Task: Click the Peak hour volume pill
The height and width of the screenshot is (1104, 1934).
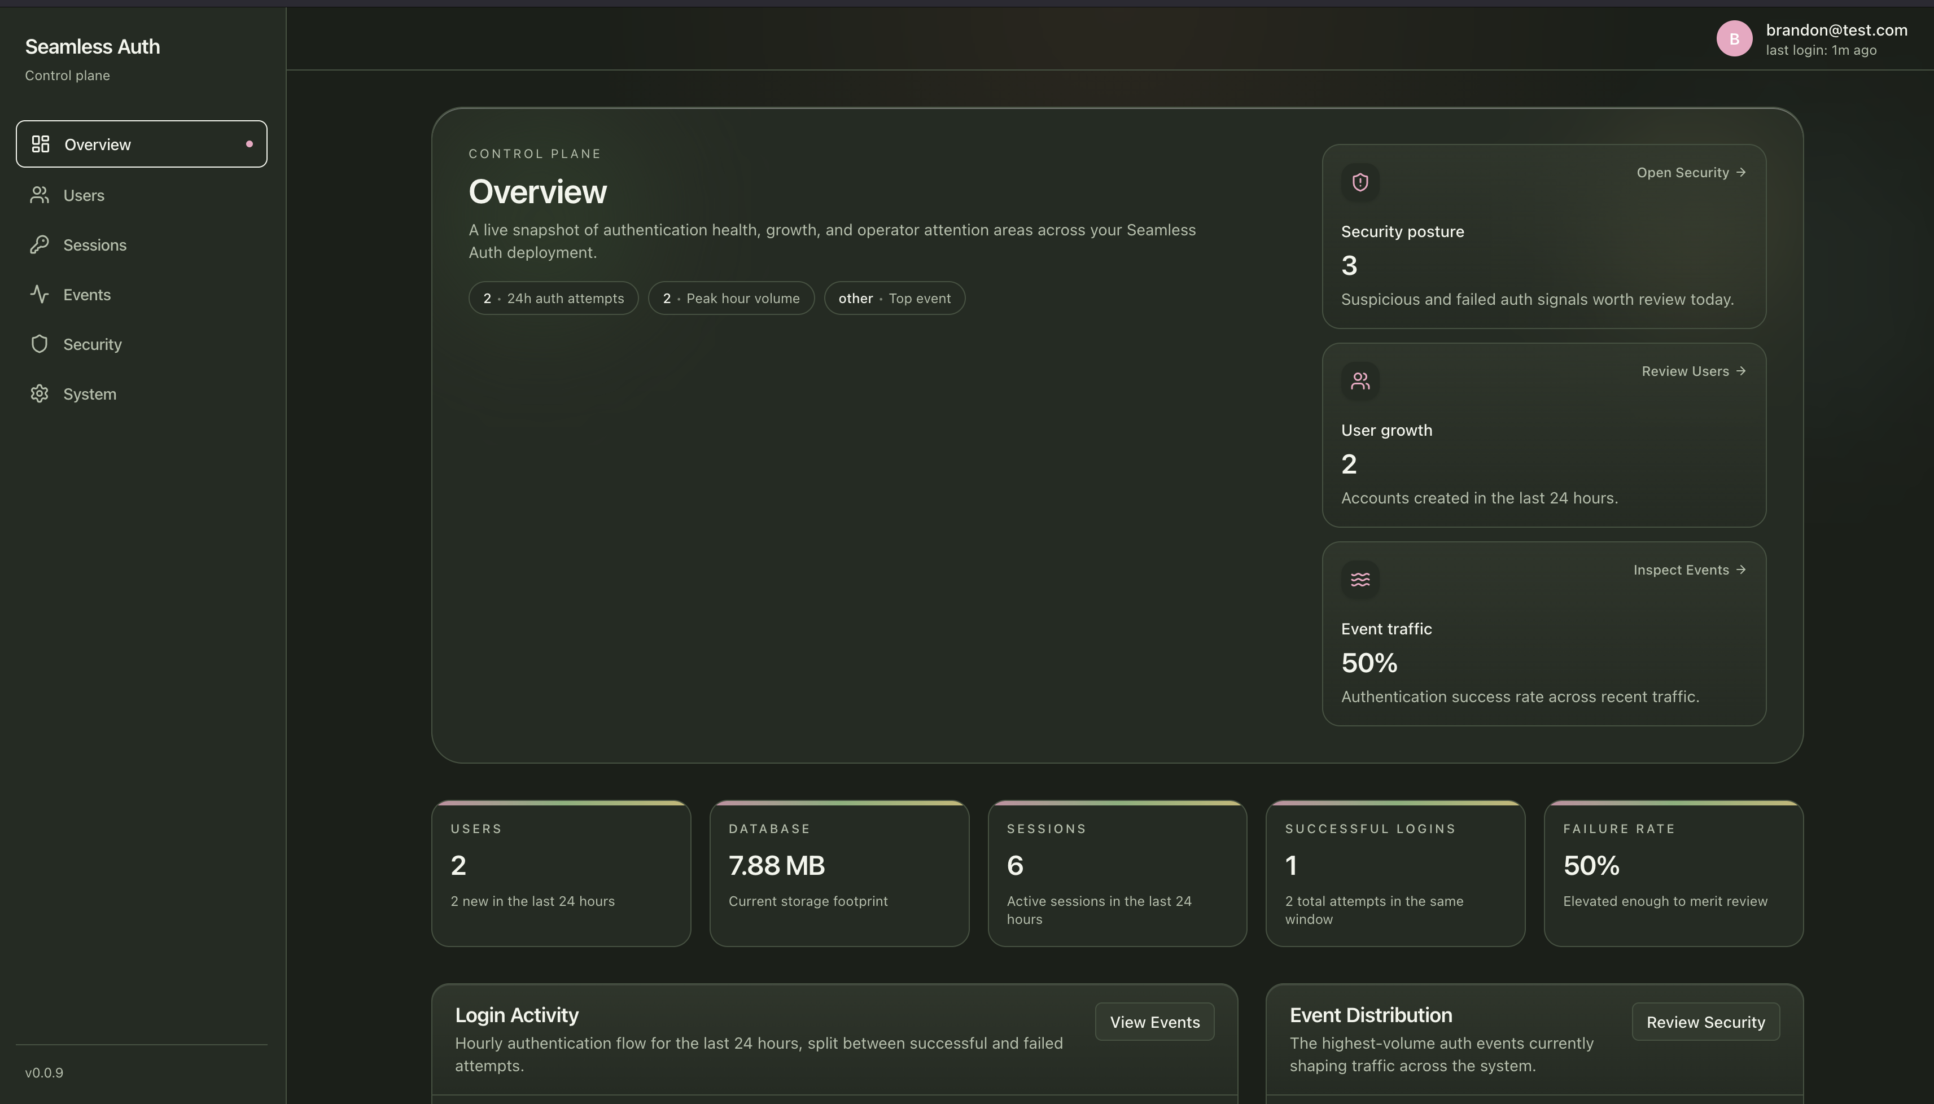Action: (731, 298)
